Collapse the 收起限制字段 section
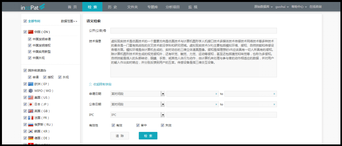 point(100,84)
